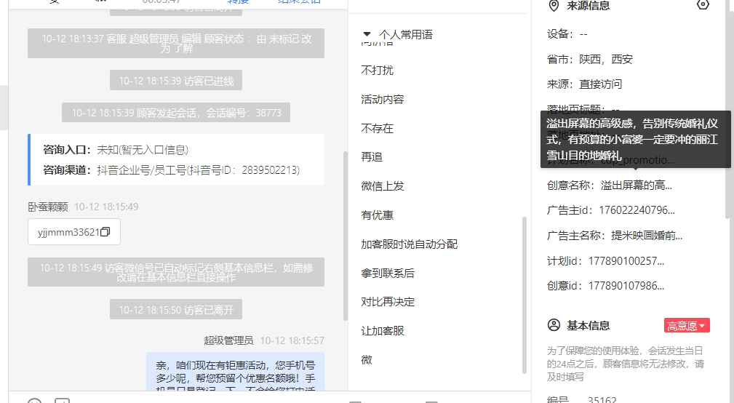Click the 编号 35162 field
The width and height of the screenshot is (734, 403).
tap(581, 399)
